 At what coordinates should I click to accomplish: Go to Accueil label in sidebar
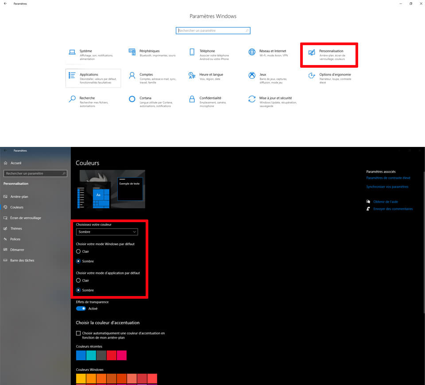[16, 163]
